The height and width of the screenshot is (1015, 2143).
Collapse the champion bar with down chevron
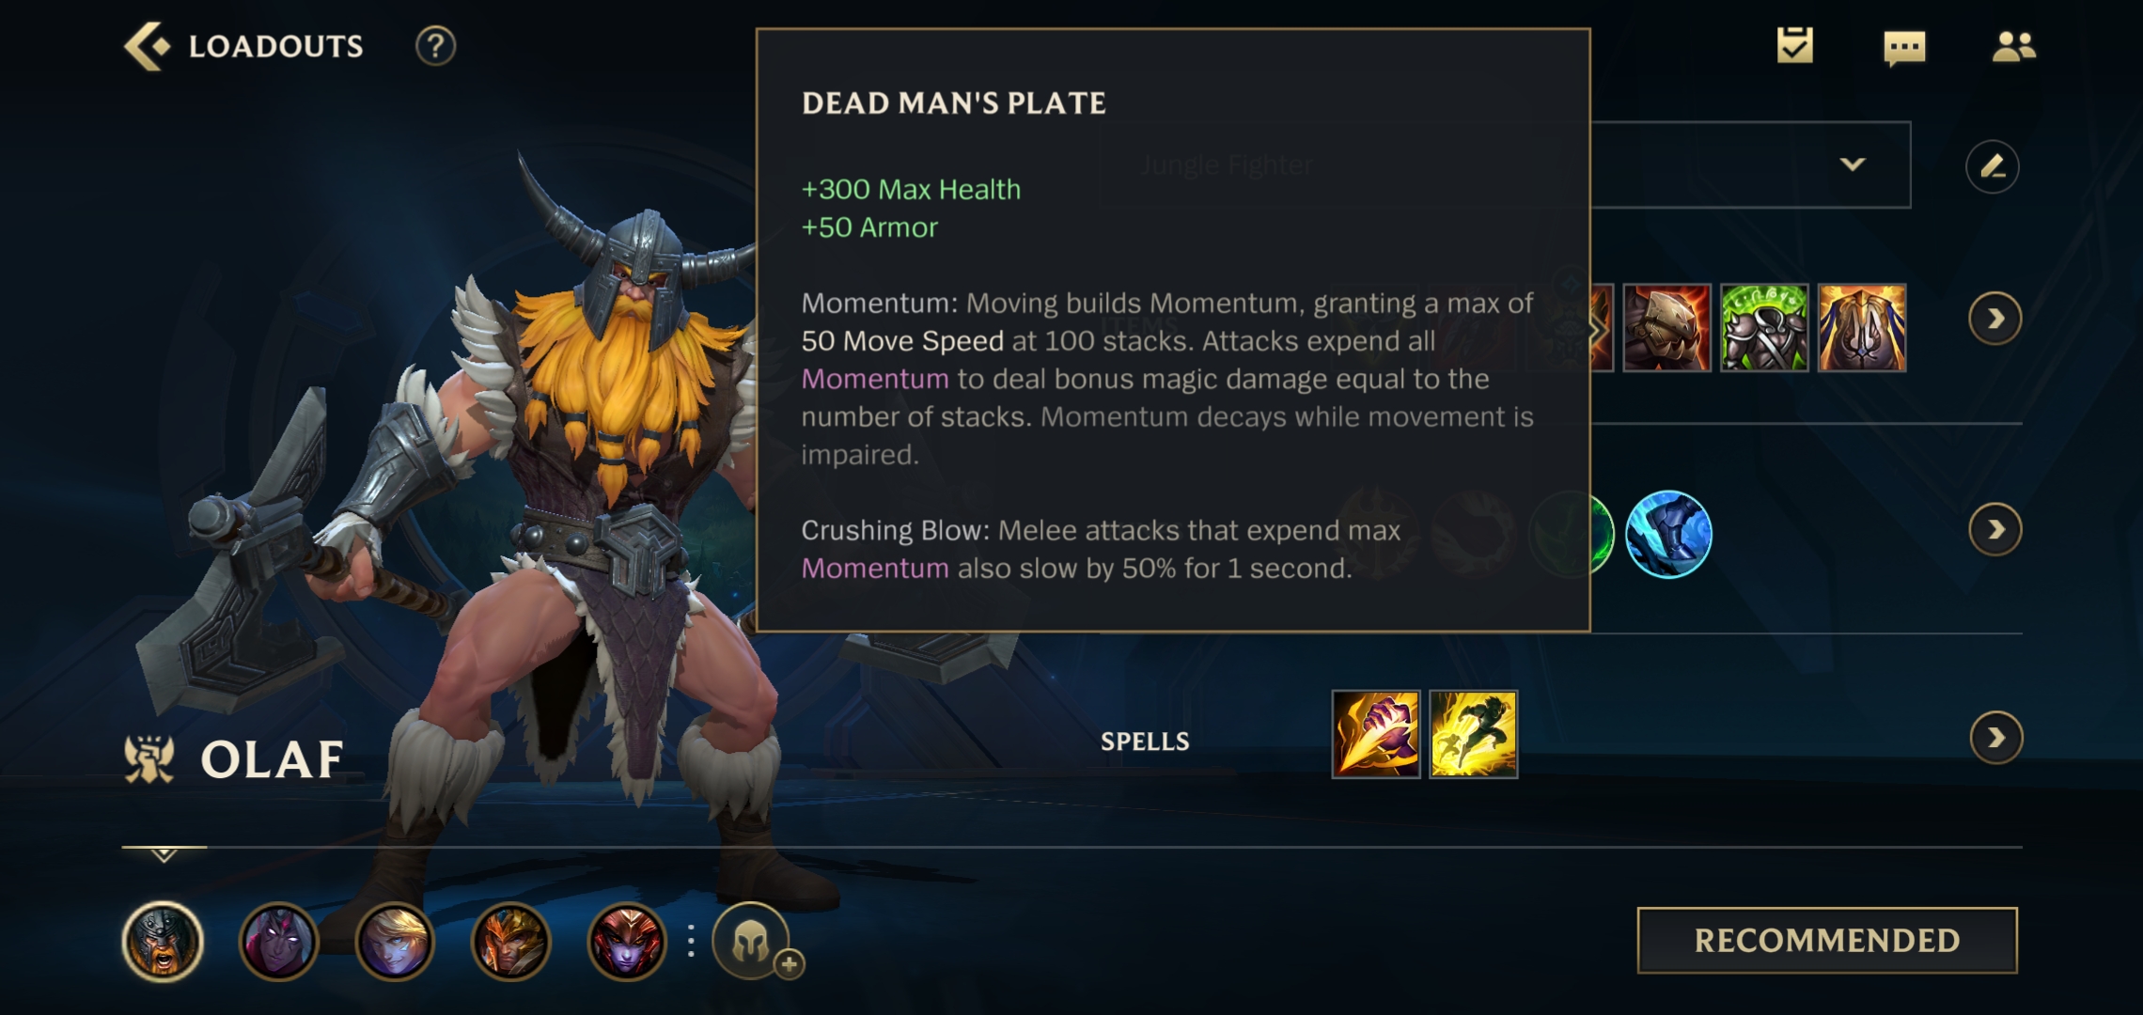click(x=164, y=855)
